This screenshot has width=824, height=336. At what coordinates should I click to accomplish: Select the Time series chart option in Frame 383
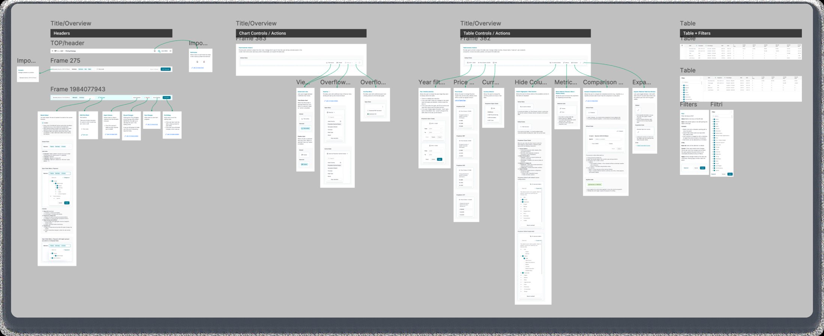(x=330, y=63)
